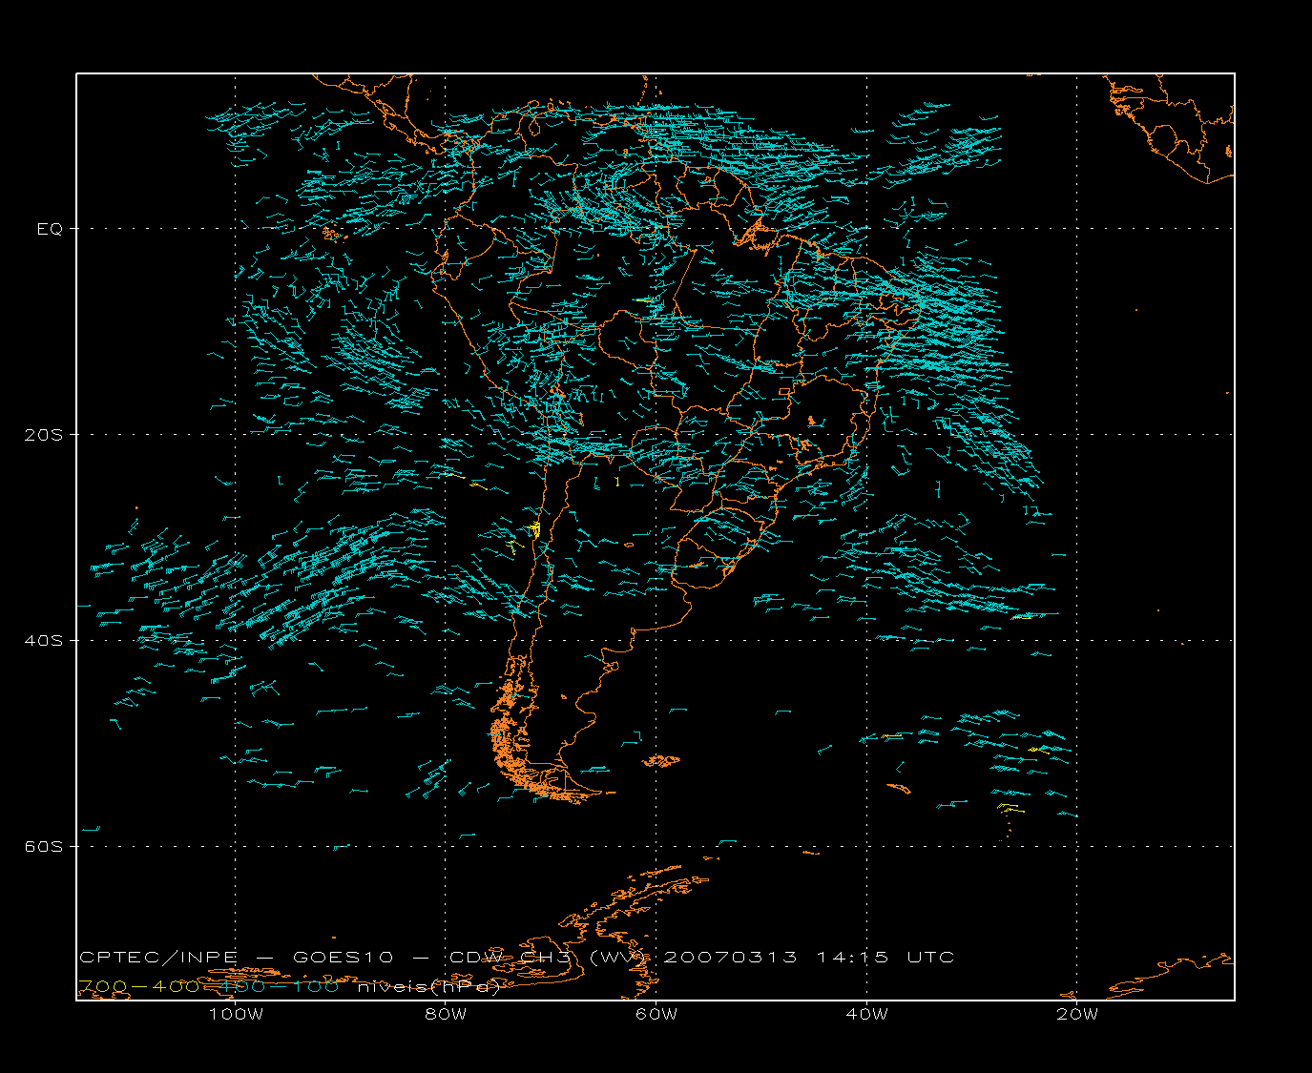Viewport: 1312px width, 1073px height.
Task: Click the 40S latitude label
Action: point(44,640)
